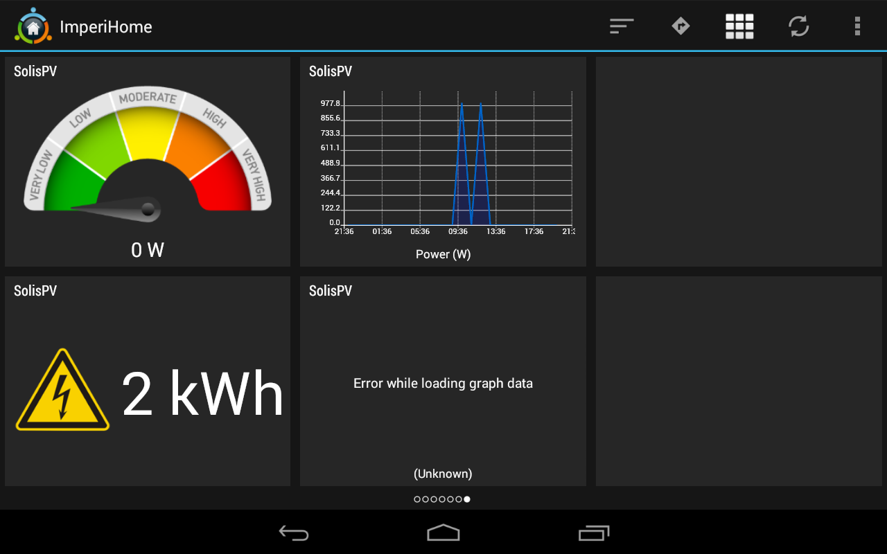Open the three-dot overflow menu

pos(857,26)
